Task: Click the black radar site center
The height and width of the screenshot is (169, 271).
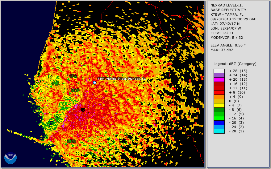Action: click(x=83, y=110)
